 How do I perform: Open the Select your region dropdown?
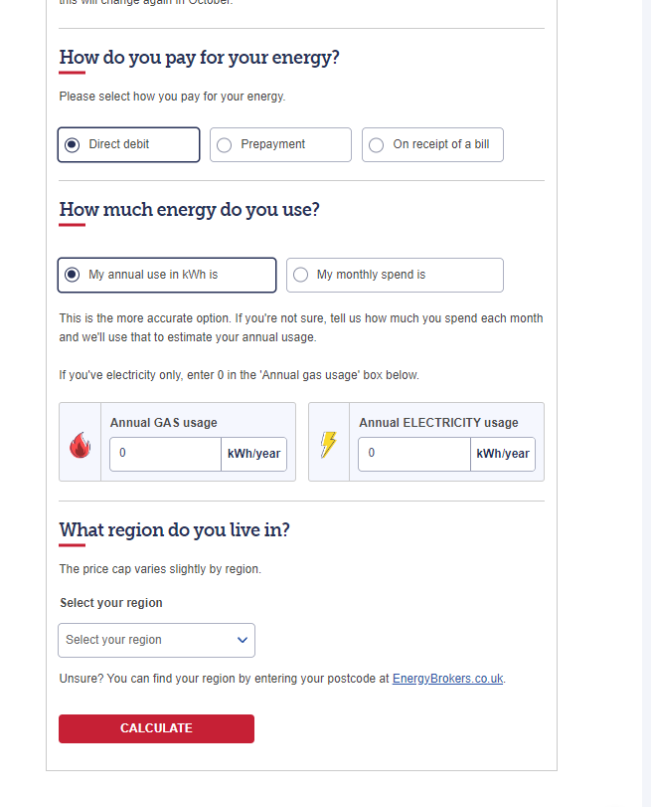pyautogui.click(x=156, y=640)
